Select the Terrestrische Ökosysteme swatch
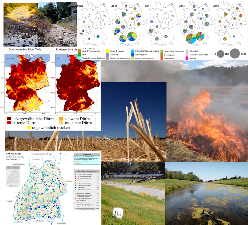248x225 pixels. [x=162, y=51]
